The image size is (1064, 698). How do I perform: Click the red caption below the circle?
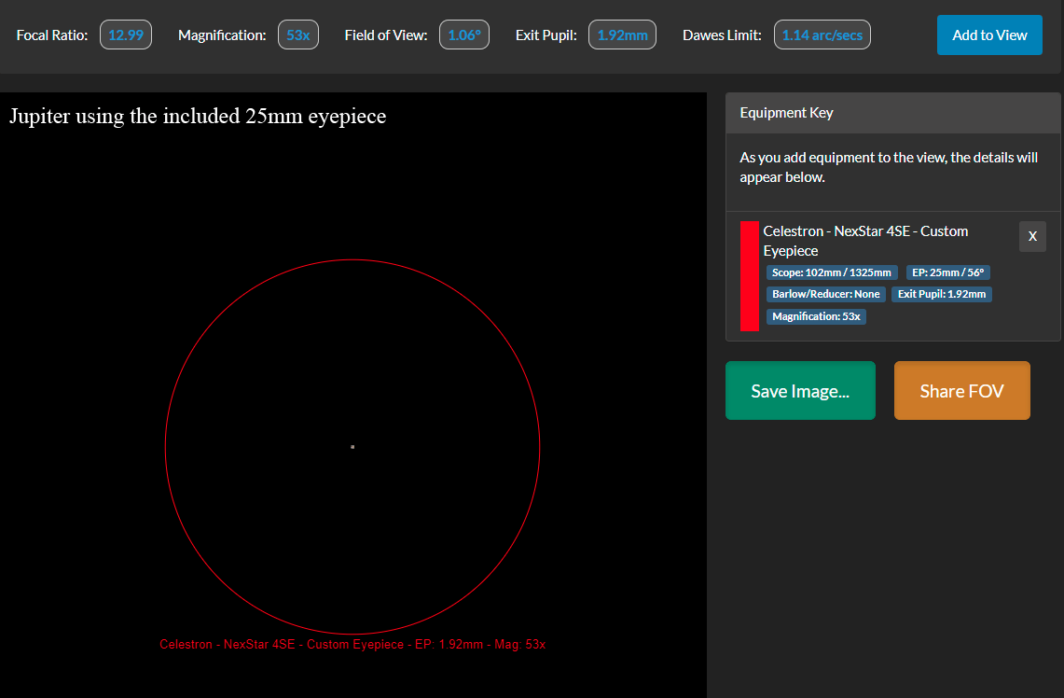pos(352,645)
